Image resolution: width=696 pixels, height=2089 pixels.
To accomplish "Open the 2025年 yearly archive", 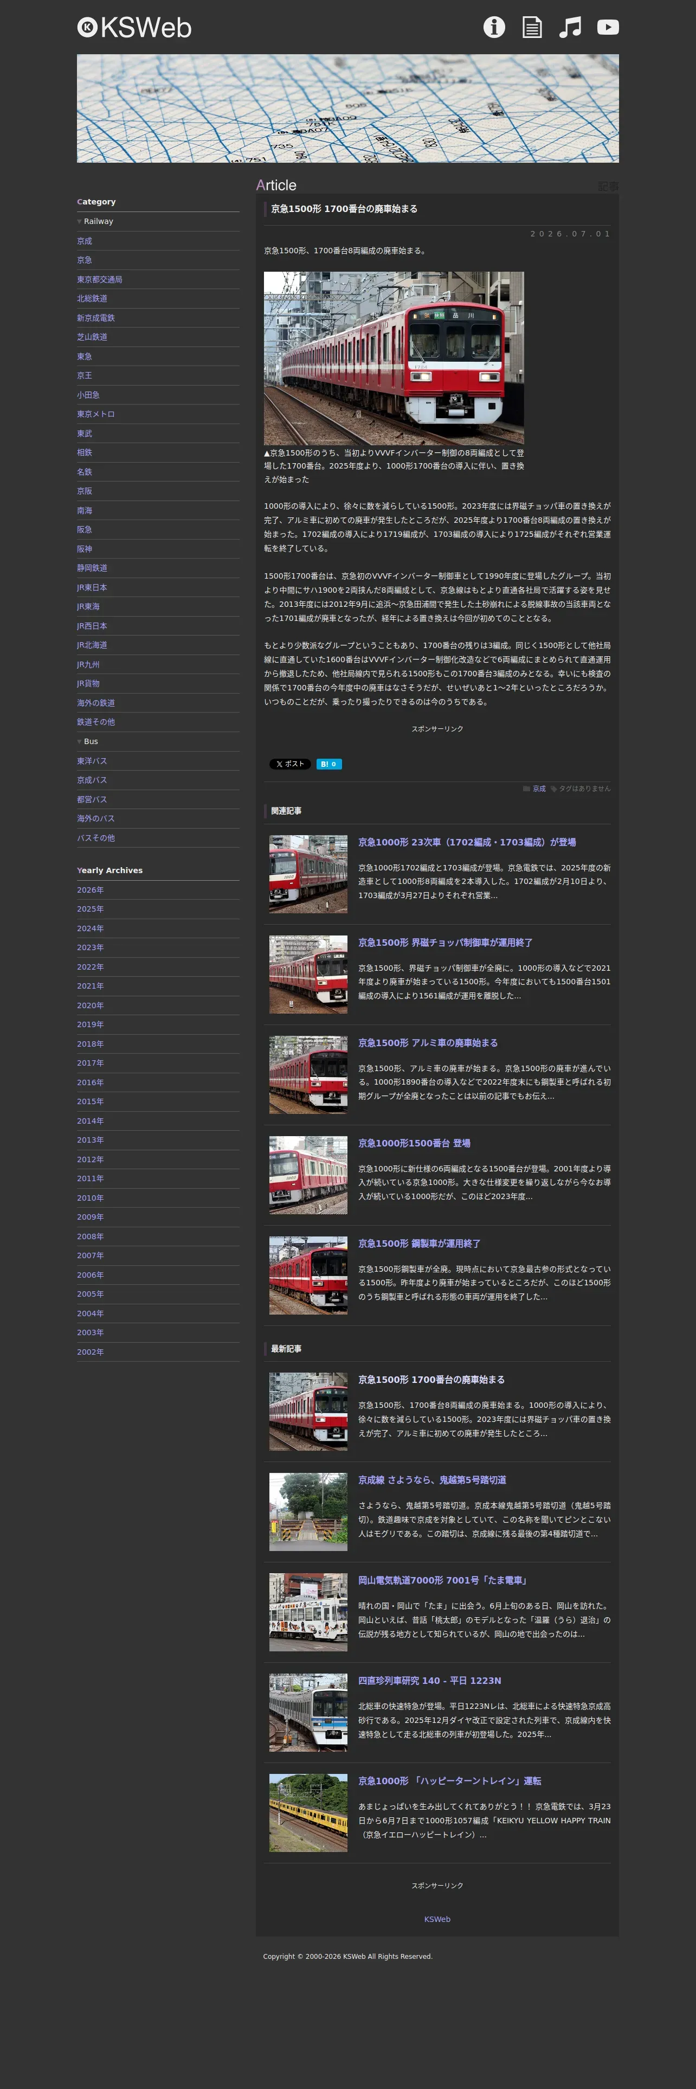I will [x=91, y=909].
